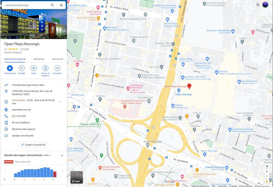Click the 'Sugerir una edición' button

[x=34, y=144]
